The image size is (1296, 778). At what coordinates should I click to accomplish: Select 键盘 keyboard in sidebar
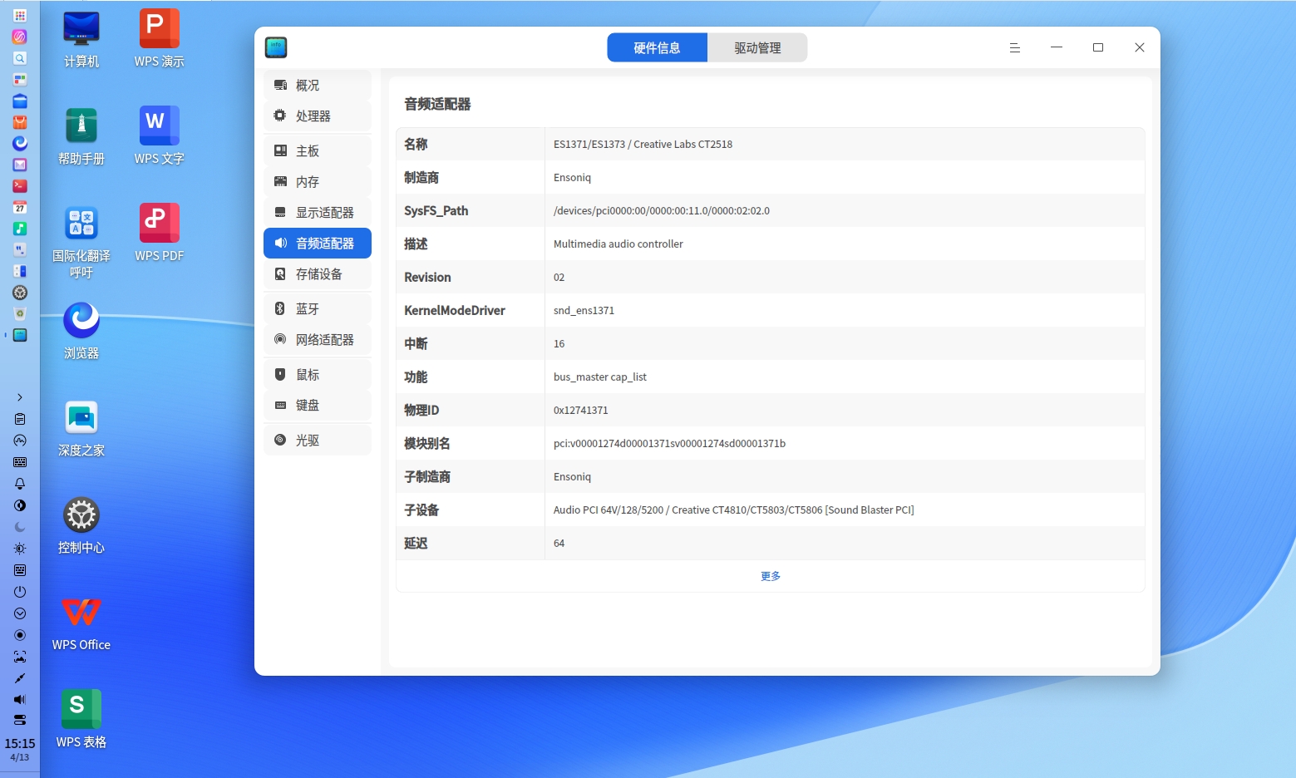pyautogui.click(x=318, y=406)
